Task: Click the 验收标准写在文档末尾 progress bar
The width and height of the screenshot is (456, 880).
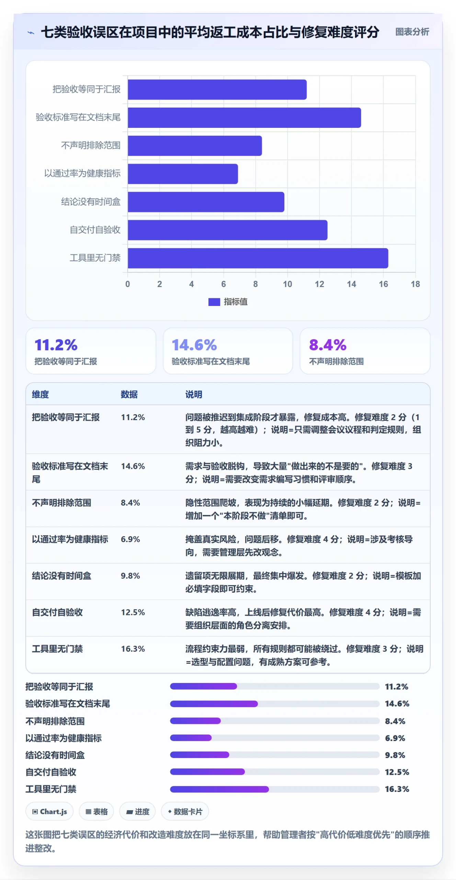Action: pos(275,704)
